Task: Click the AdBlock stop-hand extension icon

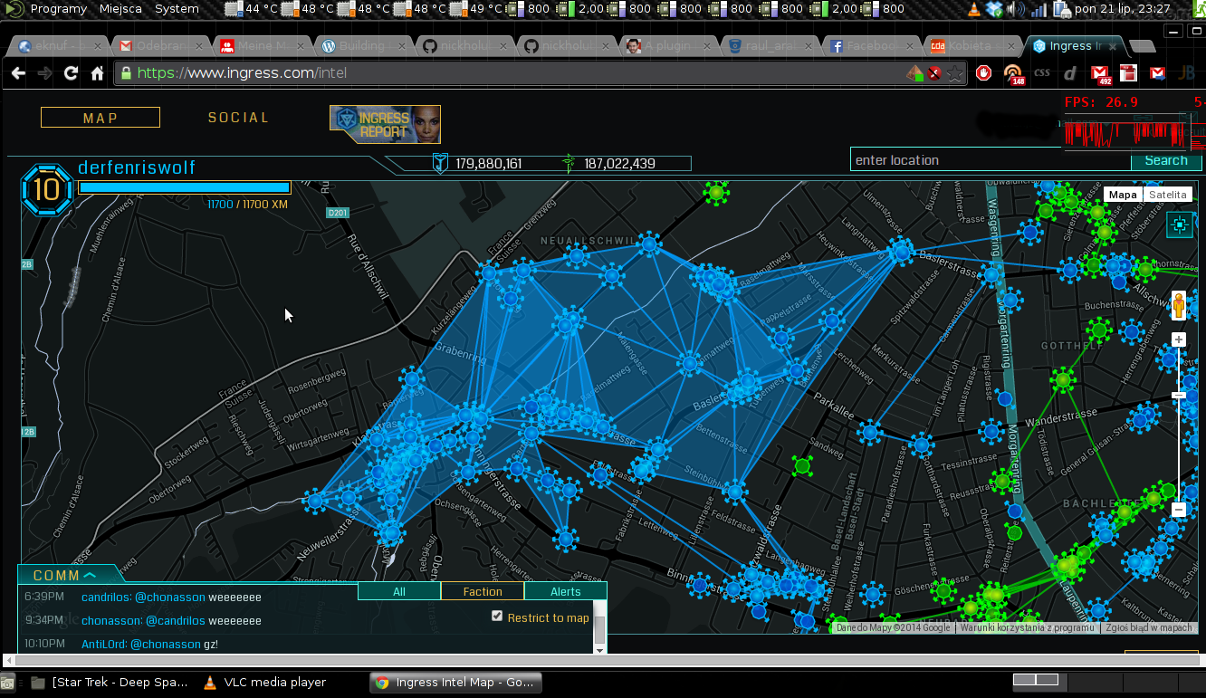Action: 983,73
